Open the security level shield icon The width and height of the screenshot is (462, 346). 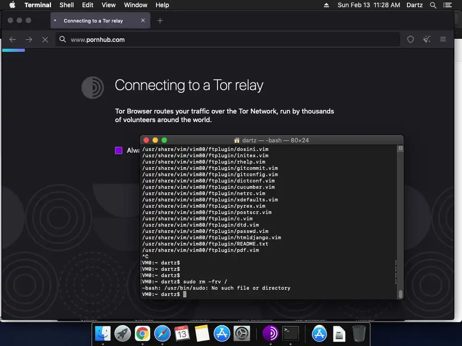pos(411,39)
